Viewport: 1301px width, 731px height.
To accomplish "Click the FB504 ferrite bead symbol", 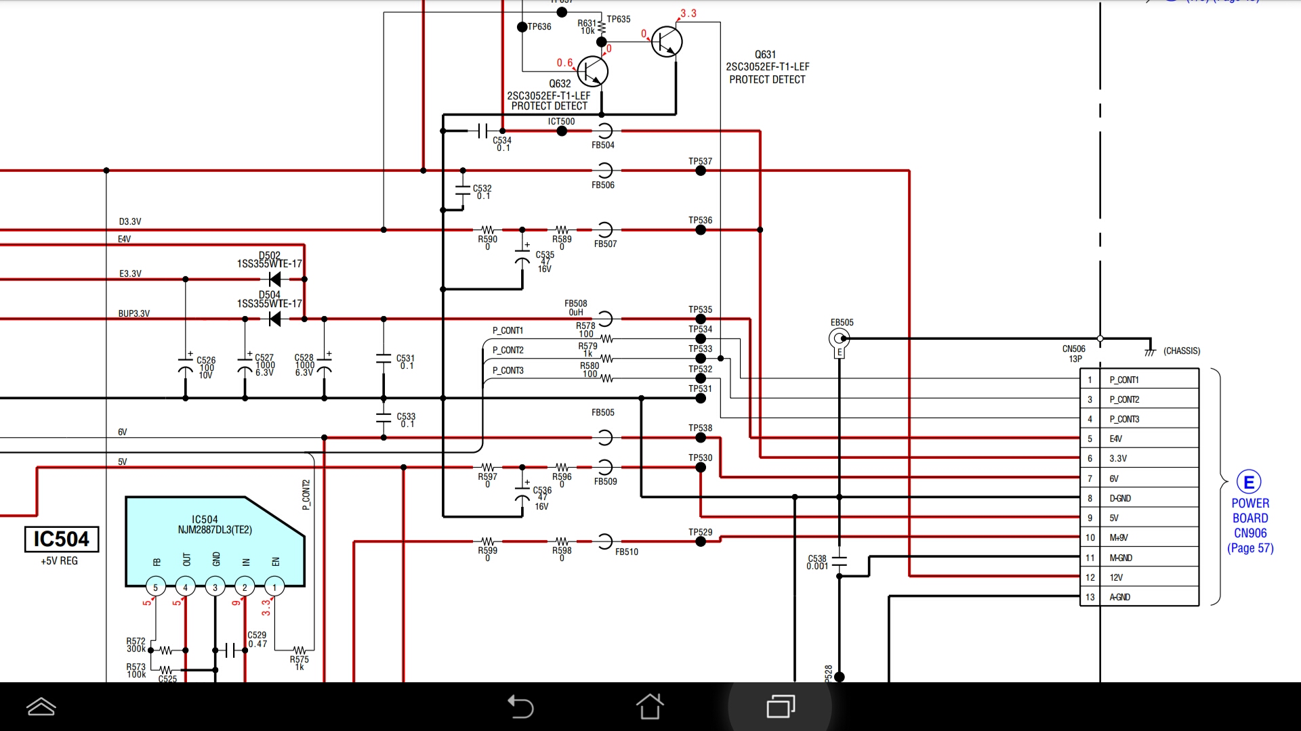I will click(x=604, y=131).
